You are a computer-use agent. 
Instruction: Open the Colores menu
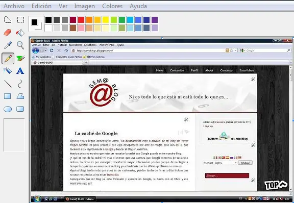pyautogui.click(x=112, y=6)
